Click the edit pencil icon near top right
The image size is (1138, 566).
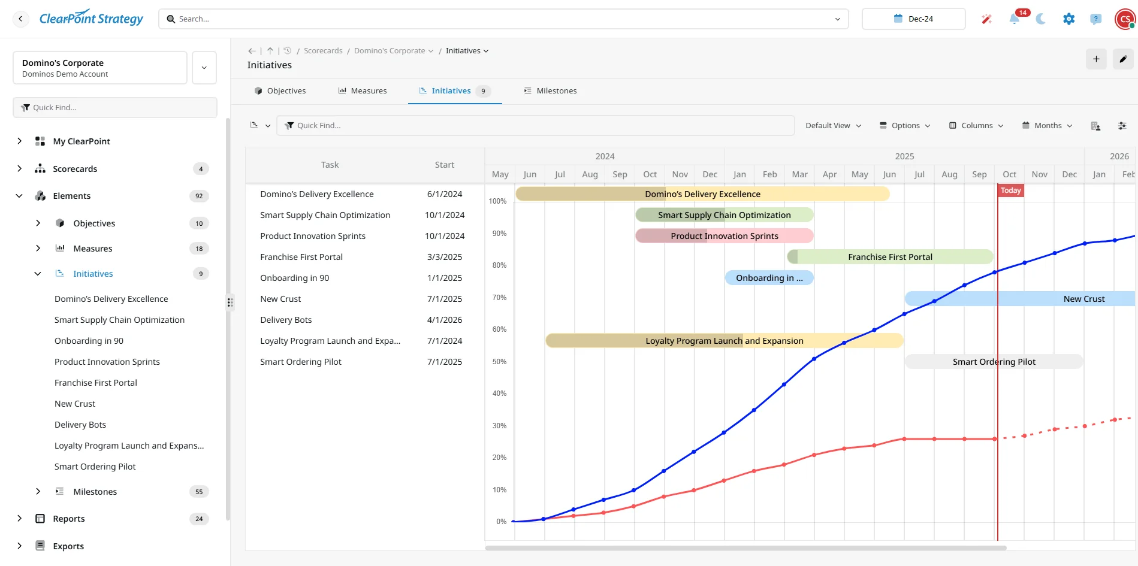point(1124,59)
